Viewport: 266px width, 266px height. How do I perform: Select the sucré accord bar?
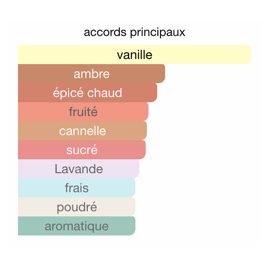(x=82, y=149)
